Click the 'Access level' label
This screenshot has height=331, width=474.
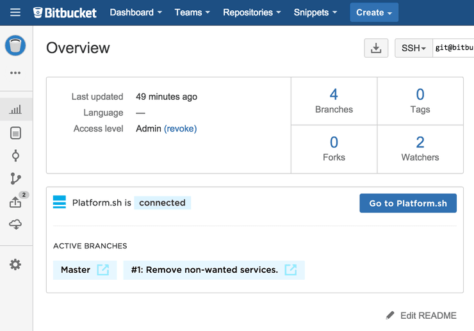(98, 129)
